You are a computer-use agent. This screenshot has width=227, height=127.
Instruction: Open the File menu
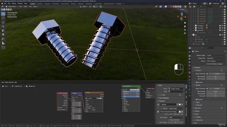(x=5, y=4)
